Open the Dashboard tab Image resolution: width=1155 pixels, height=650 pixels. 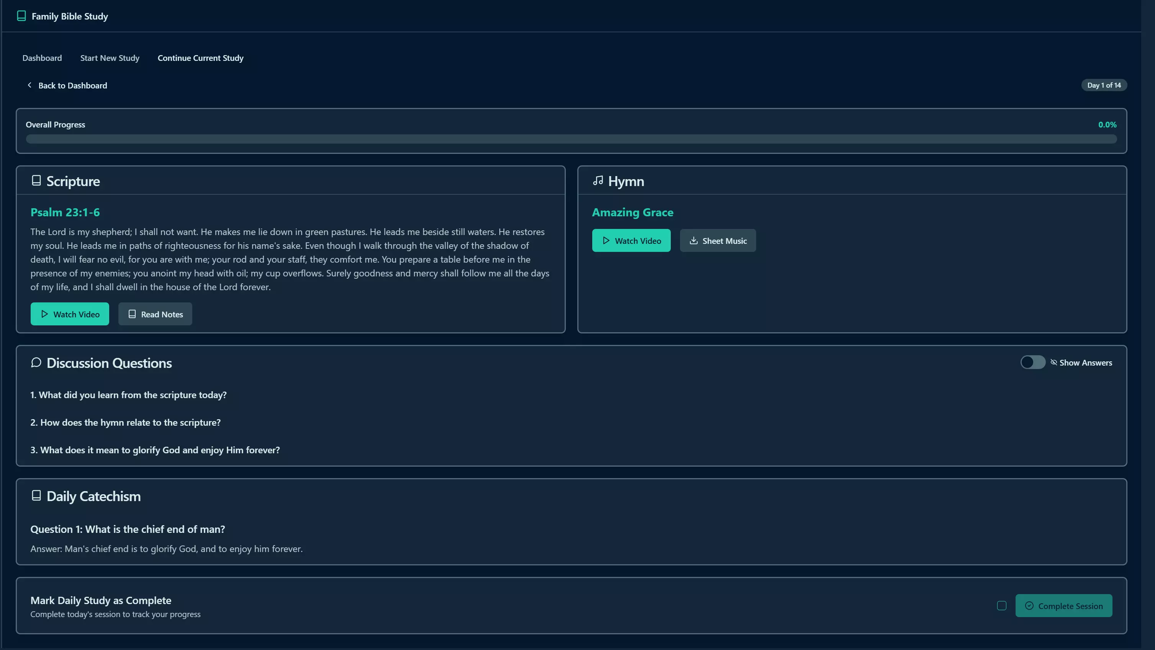(x=42, y=58)
